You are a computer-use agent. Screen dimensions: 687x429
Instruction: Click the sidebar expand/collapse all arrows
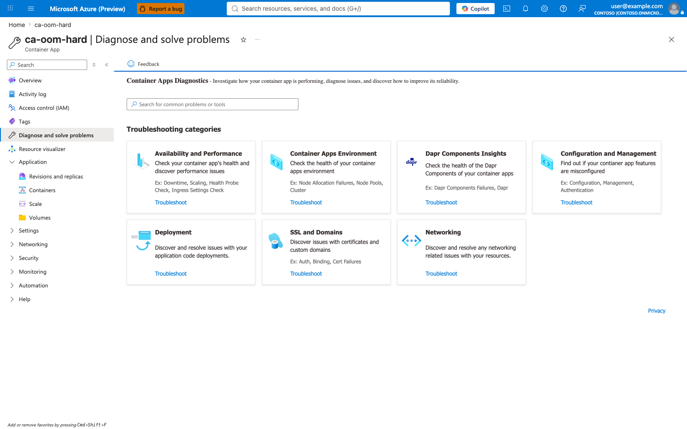94,65
